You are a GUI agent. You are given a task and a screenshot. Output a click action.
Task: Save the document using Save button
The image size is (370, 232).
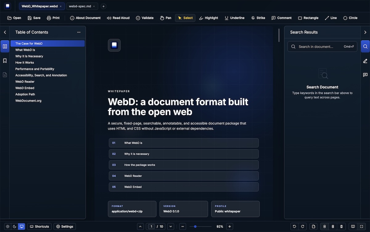pos(34,18)
